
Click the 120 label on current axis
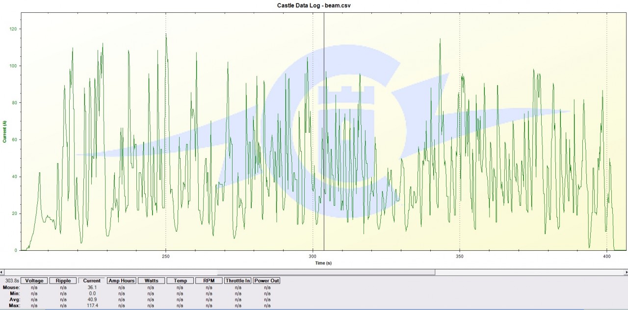tap(13, 29)
